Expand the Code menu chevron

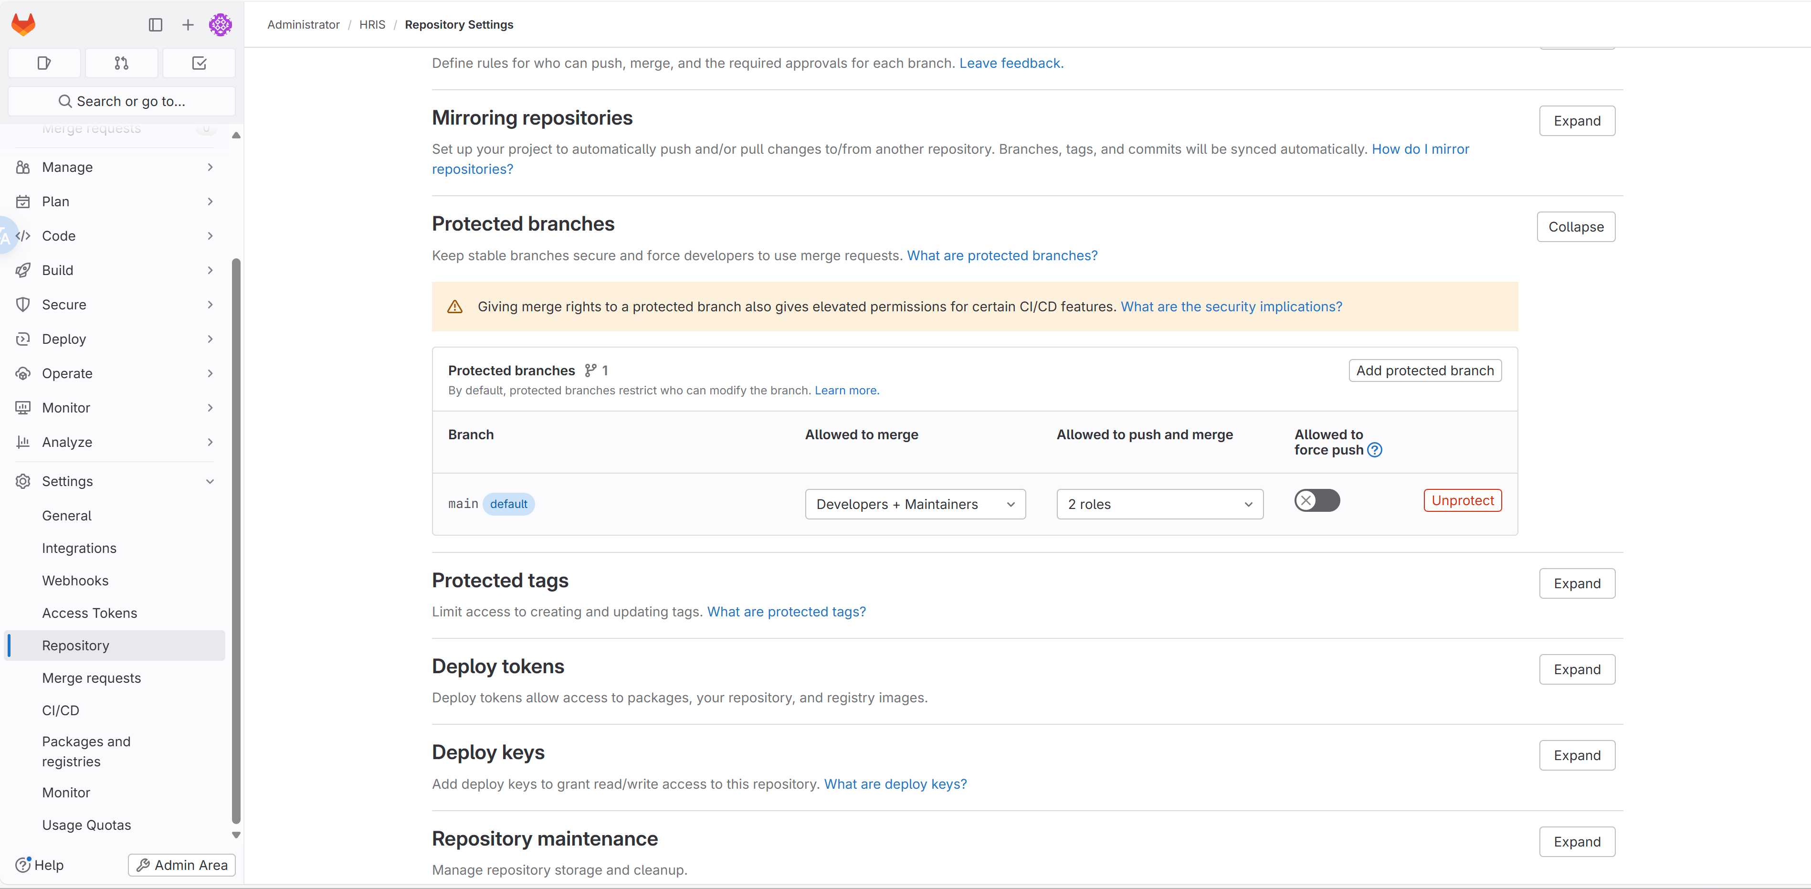tap(210, 236)
